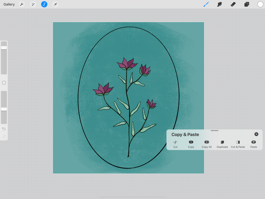Choose Copy in Copy & Paste panel
265x199 pixels.
coord(191,144)
